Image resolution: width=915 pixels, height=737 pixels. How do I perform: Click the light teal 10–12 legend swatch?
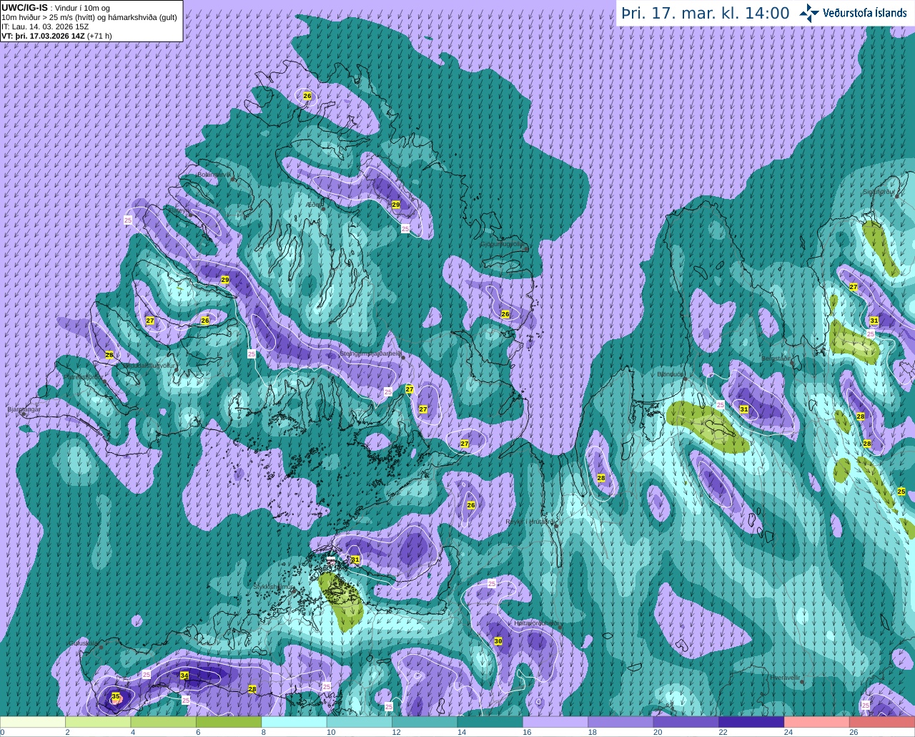(360, 722)
